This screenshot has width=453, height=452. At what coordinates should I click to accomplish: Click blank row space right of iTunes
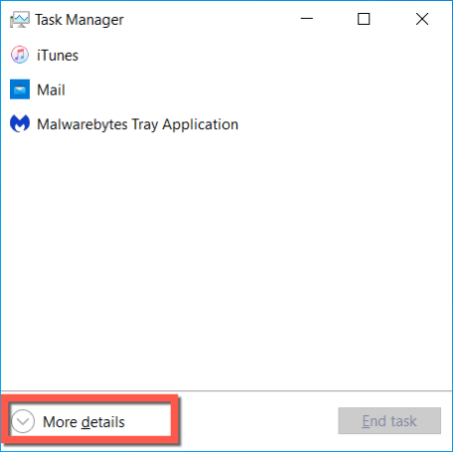click(x=265, y=56)
